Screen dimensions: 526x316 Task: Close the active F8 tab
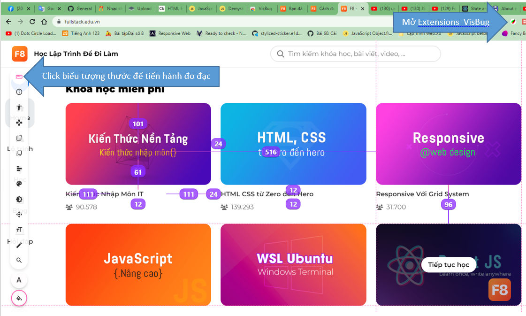363,9
